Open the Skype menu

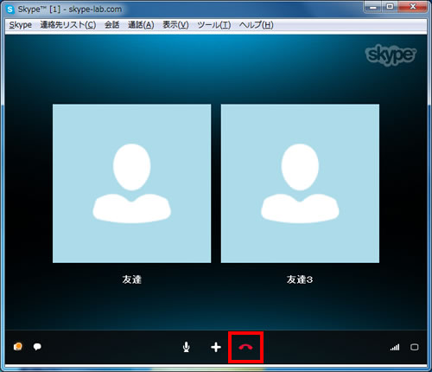point(21,25)
